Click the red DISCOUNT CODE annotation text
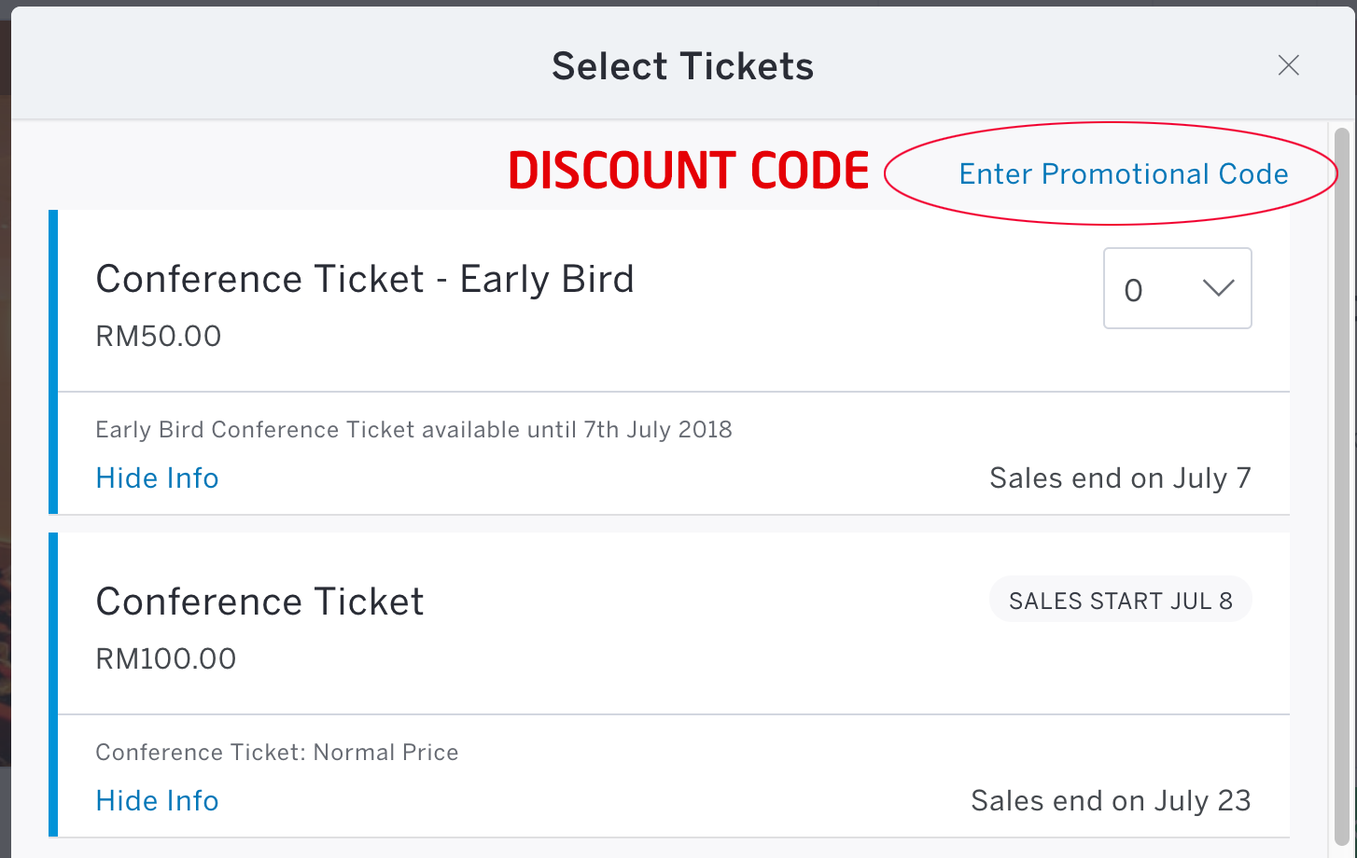Viewport: 1357px width, 858px height. 689,172
